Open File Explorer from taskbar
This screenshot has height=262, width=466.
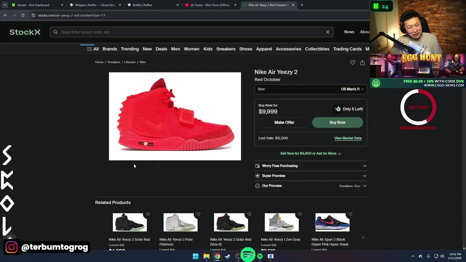(206, 256)
